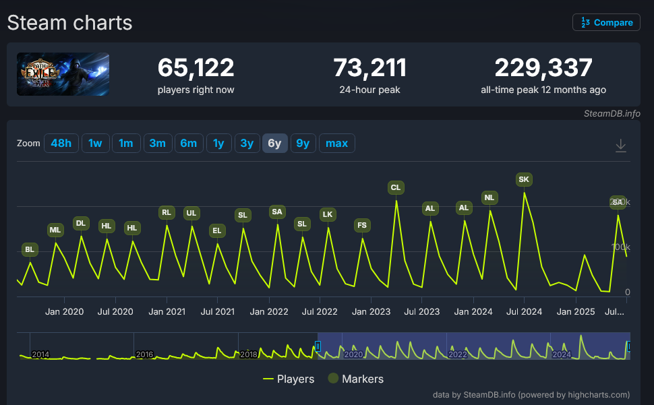Screen dimensions: 654x405
Task: Click the Jul 2024 axis label
Action: [525, 311]
